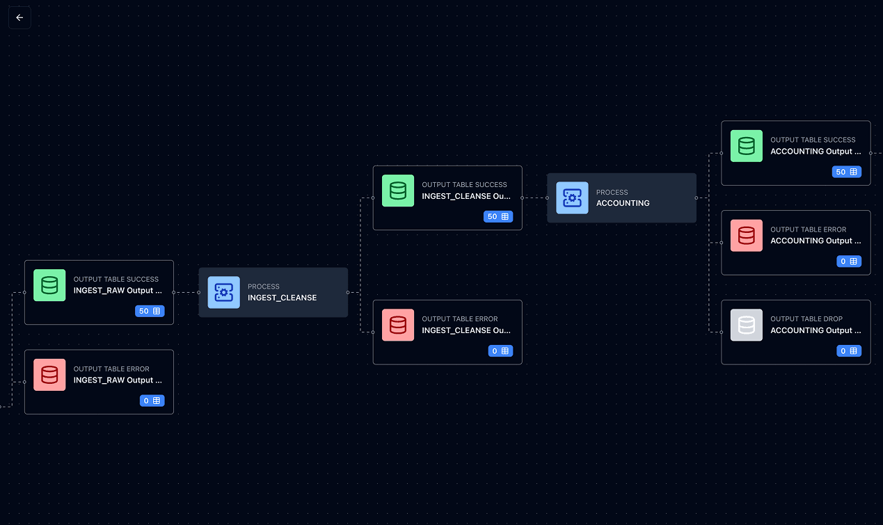Image resolution: width=883 pixels, height=525 pixels.
Task: Click red database icon of INGEST_RAW error table
Action: tap(49, 375)
